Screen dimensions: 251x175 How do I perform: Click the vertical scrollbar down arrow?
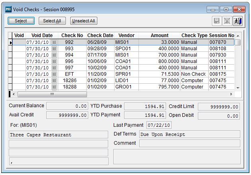(x=238, y=88)
